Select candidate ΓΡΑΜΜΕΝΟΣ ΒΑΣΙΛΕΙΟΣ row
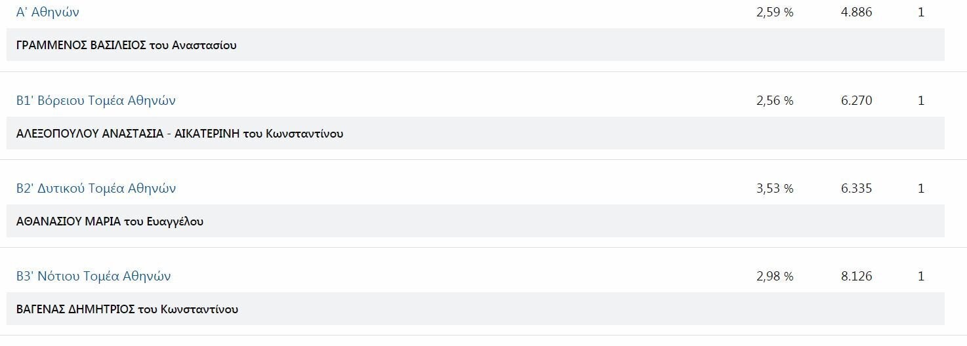 [476, 45]
